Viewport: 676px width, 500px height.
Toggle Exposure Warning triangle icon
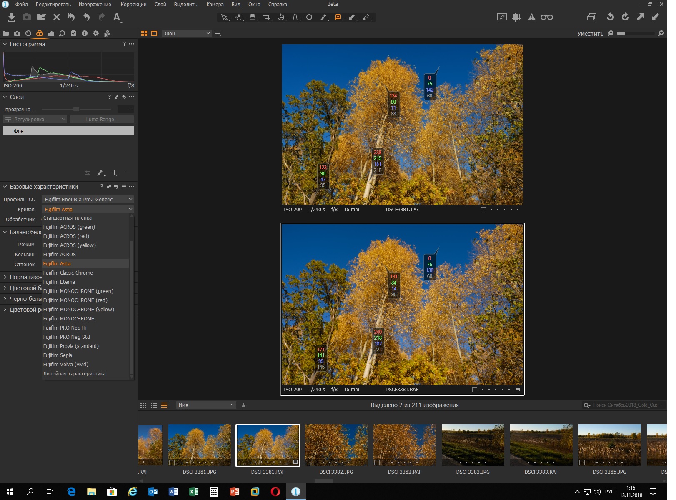pyautogui.click(x=532, y=17)
